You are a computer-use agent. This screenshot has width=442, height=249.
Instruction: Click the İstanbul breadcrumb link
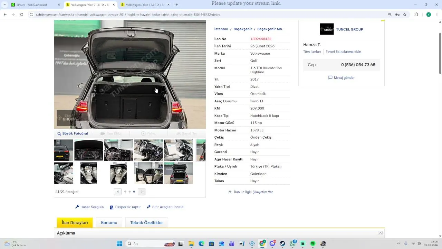click(x=221, y=29)
